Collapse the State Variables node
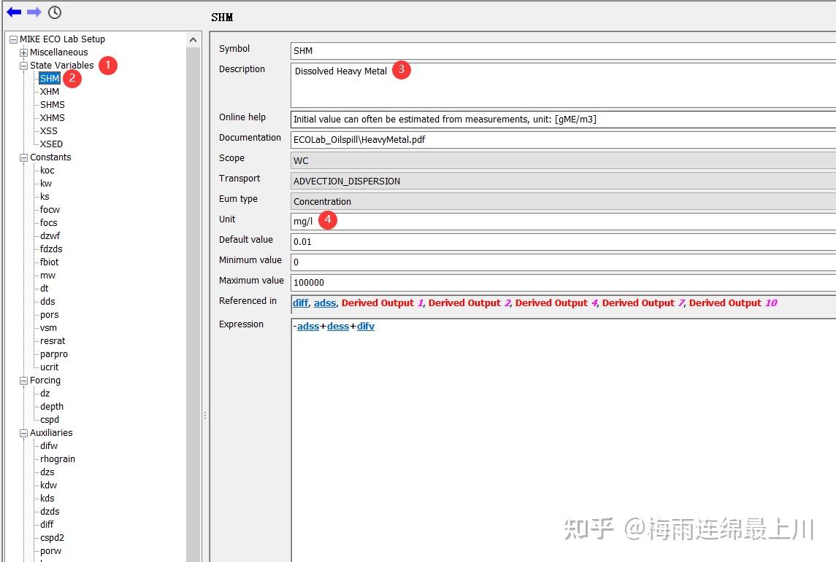836x562 pixels. pyautogui.click(x=23, y=66)
